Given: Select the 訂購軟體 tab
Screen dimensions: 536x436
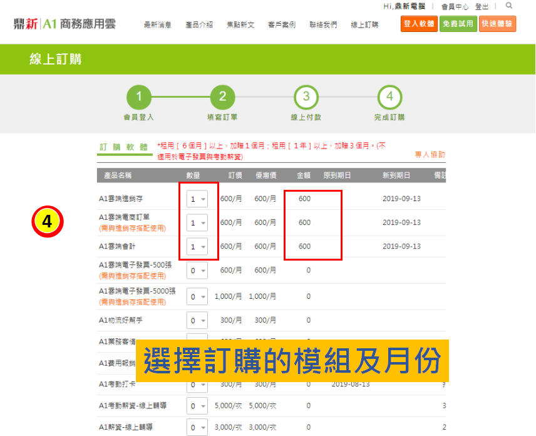Looking at the screenshot, I should (x=124, y=147).
